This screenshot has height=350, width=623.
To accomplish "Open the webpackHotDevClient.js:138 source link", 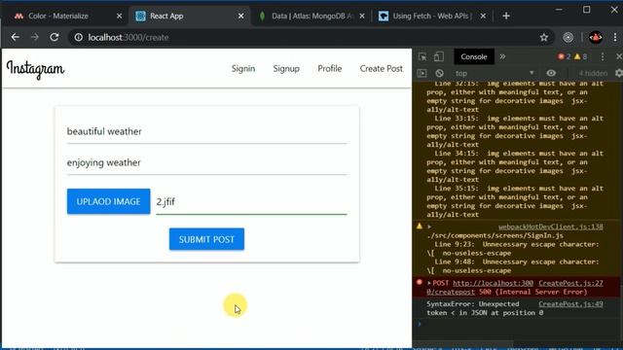I will [x=551, y=227].
